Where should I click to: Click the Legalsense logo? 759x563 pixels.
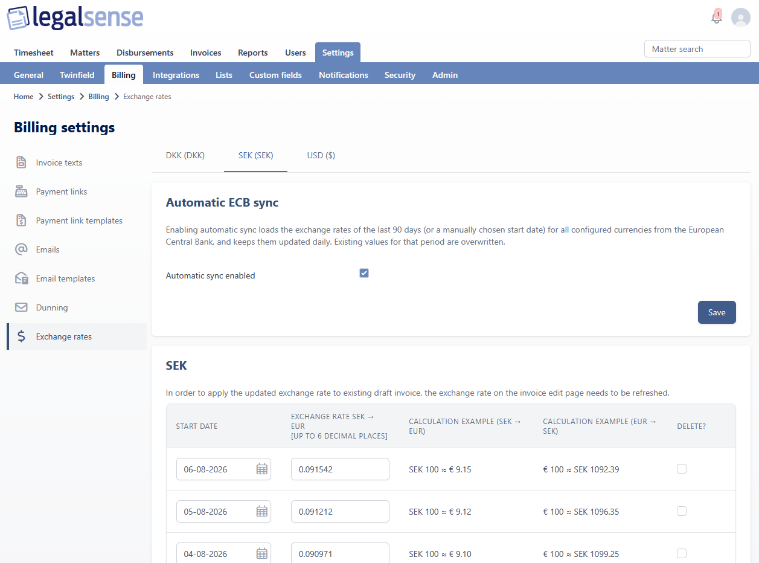coord(75,18)
